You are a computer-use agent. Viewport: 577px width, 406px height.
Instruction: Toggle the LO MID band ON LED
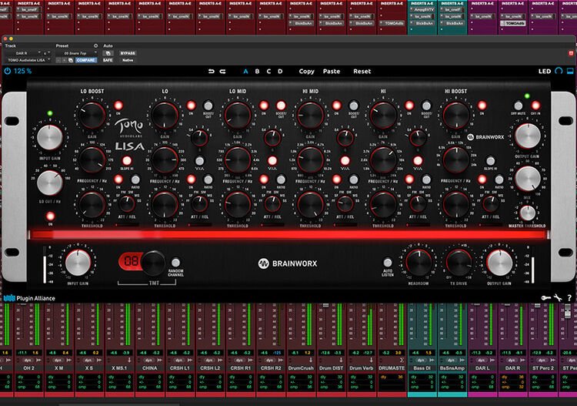[x=264, y=106]
